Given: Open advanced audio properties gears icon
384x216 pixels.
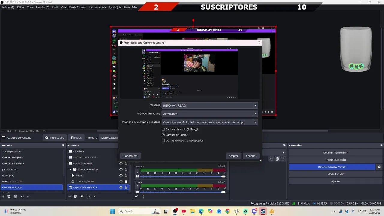Looking at the screenshot, I should pos(136,196).
